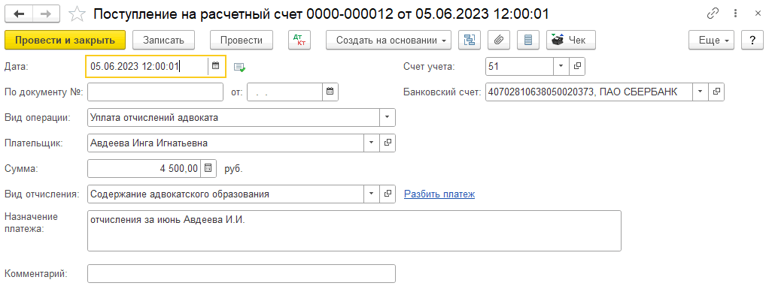769x301 pixels.
Task: Open the calendar picker for Дата
Action: (215, 66)
